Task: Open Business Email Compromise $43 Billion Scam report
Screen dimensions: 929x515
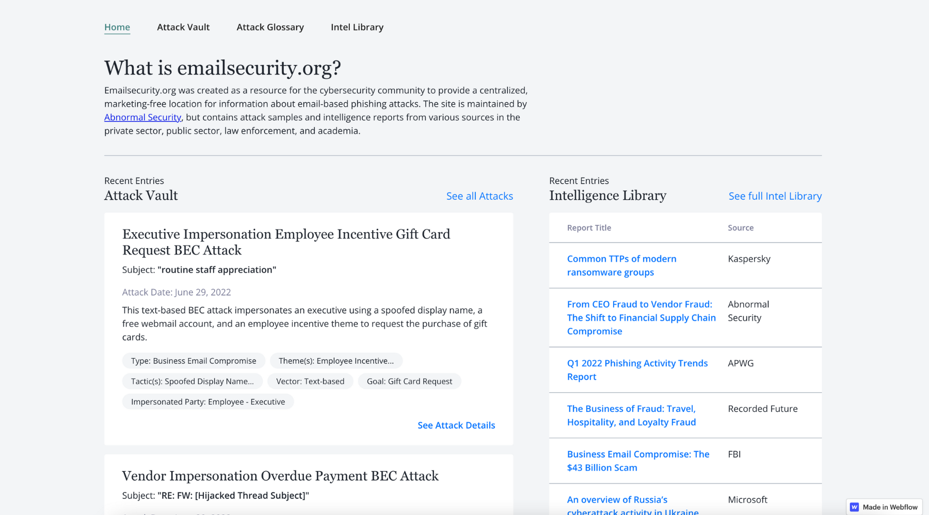Action: click(x=638, y=460)
